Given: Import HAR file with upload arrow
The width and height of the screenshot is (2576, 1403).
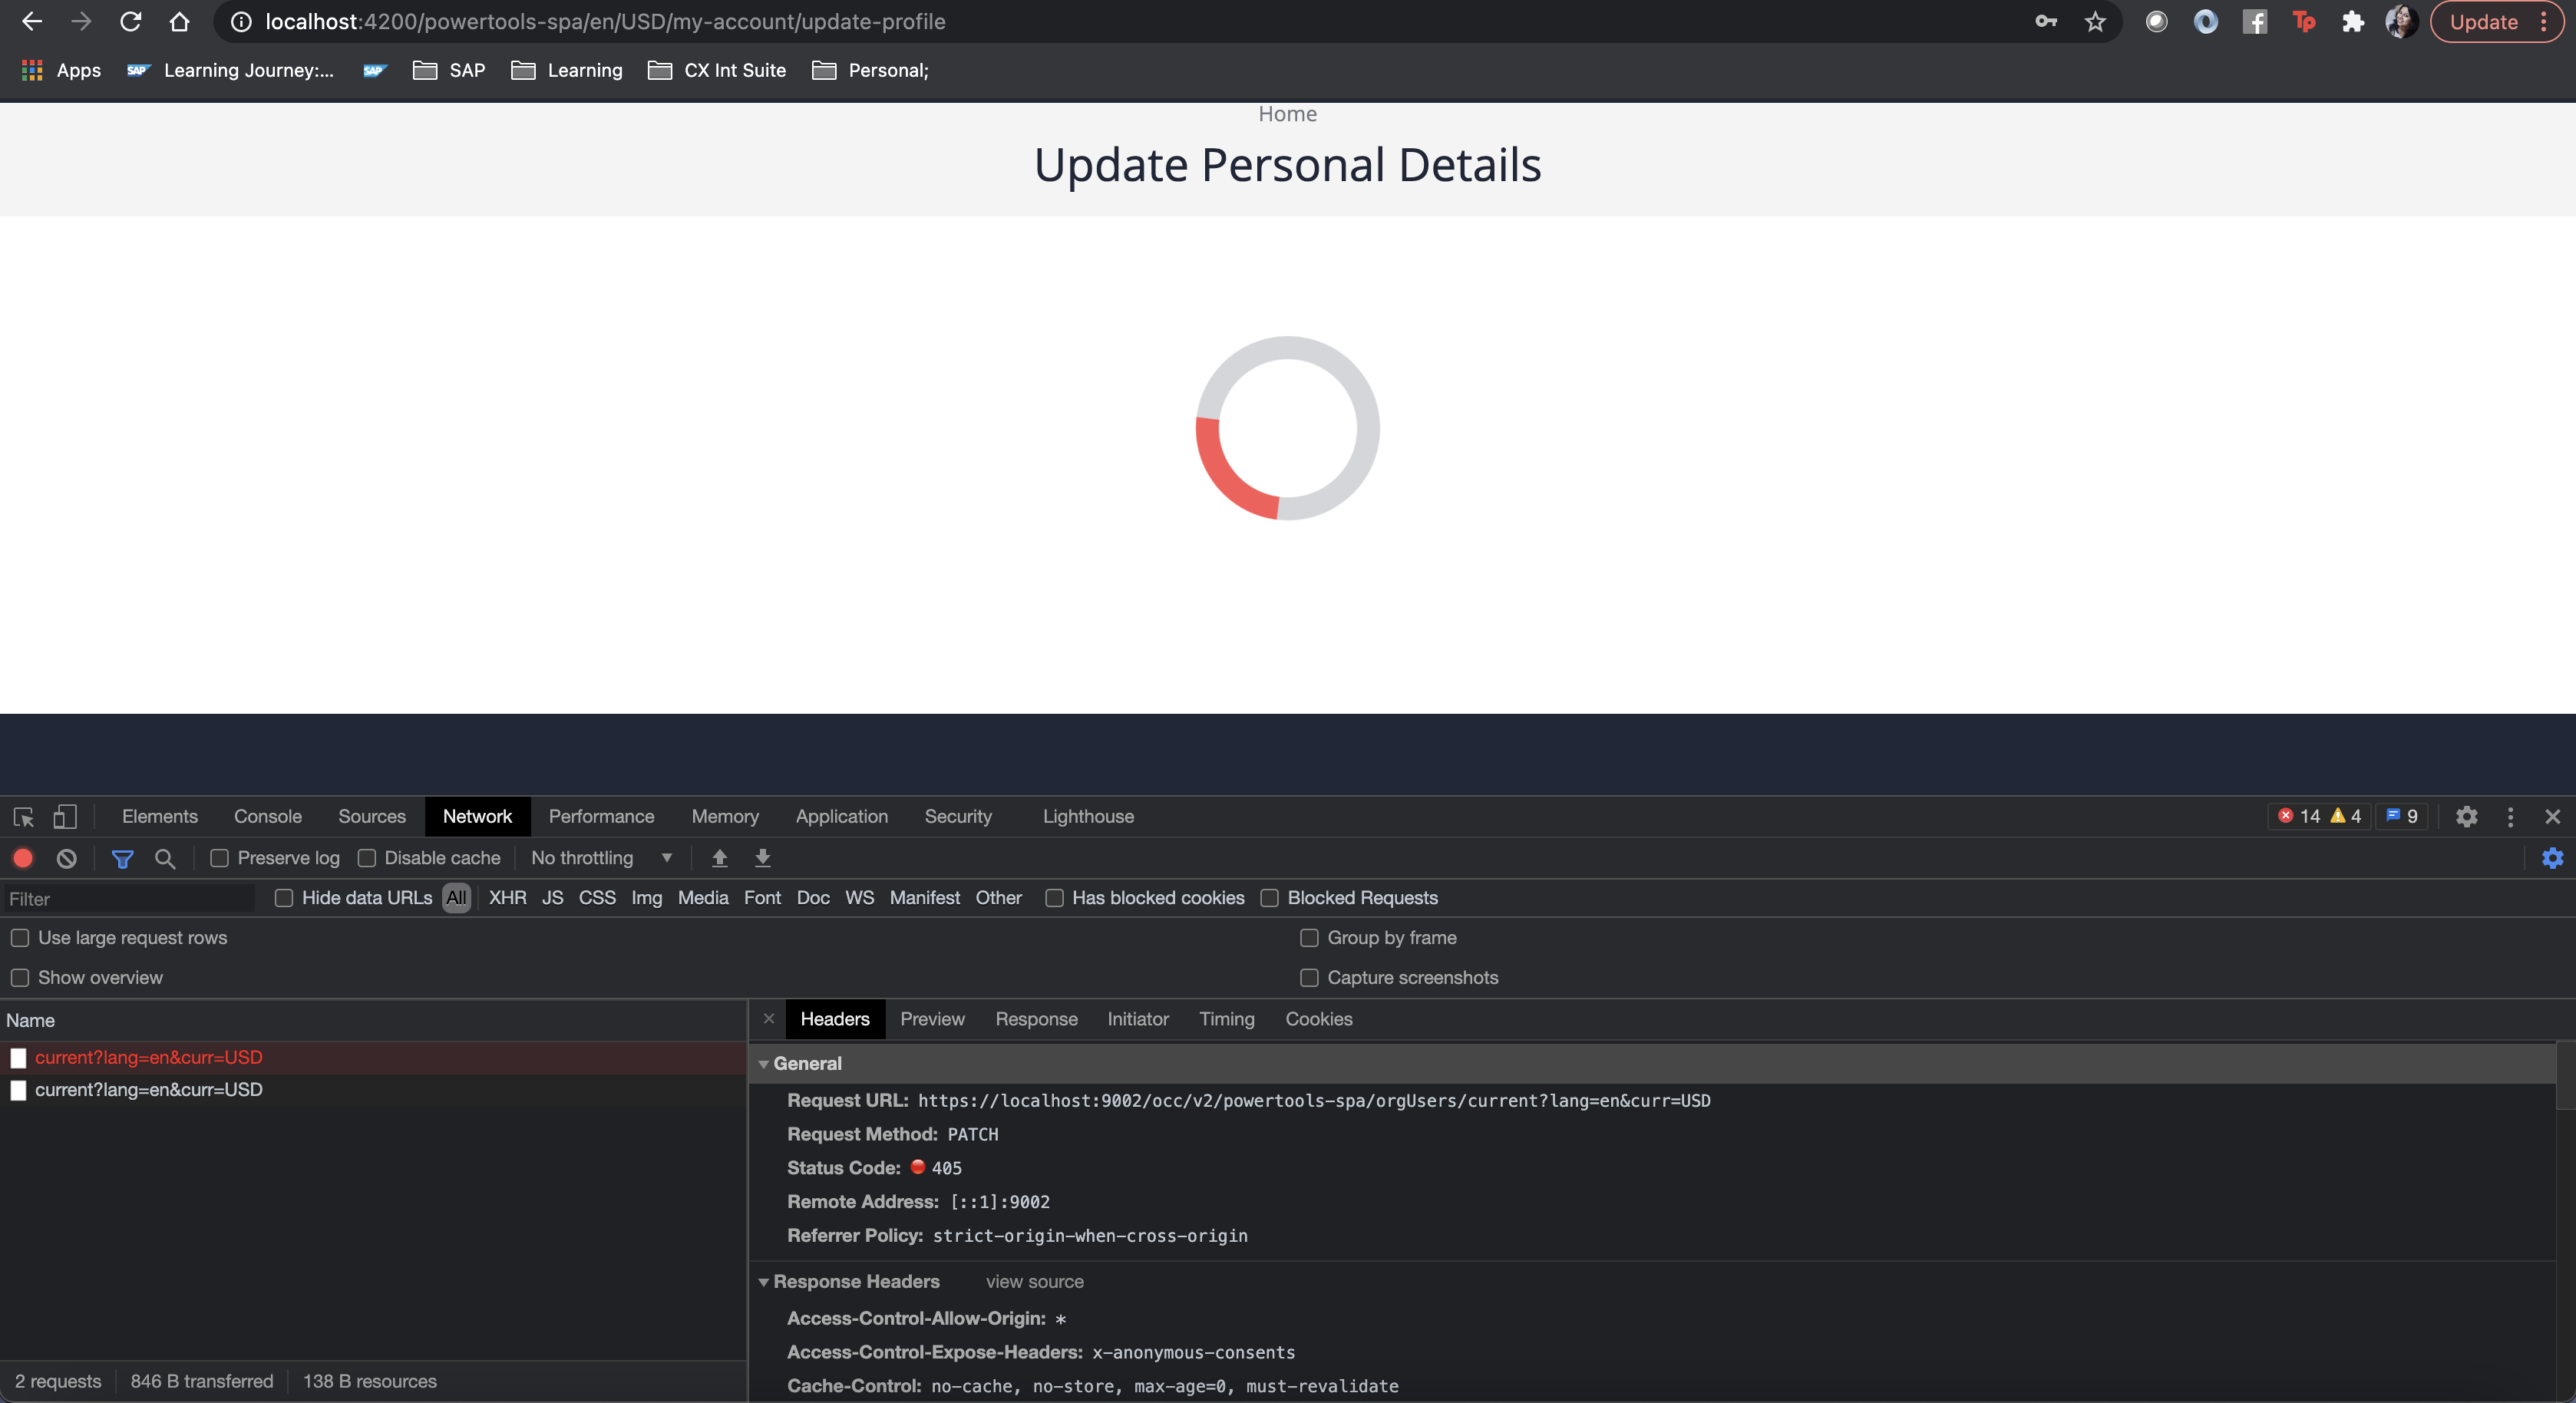Looking at the screenshot, I should [719, 858].
